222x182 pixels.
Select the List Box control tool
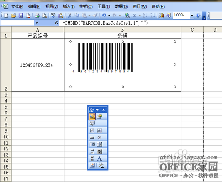(x=92, y=144)
